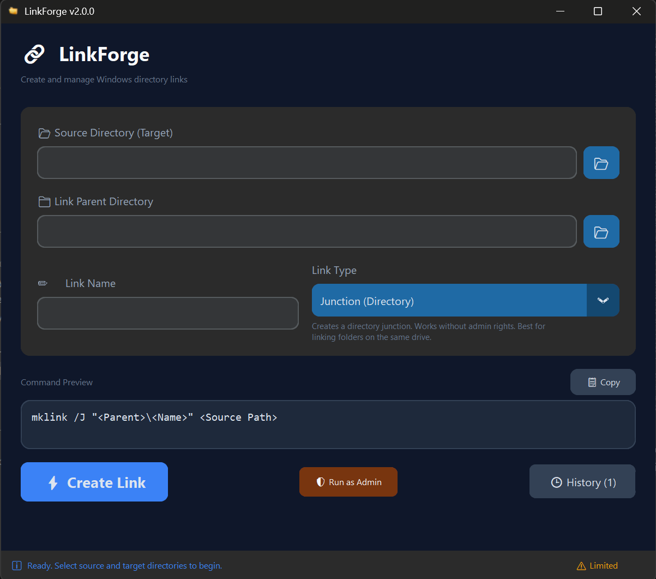This screenshot has width=656, height=579.
Task: Copy the command preview
Action: (x=603, y=382)
